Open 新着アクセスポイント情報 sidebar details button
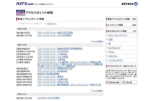Screen dimensions: 154x101 (134, 19)
